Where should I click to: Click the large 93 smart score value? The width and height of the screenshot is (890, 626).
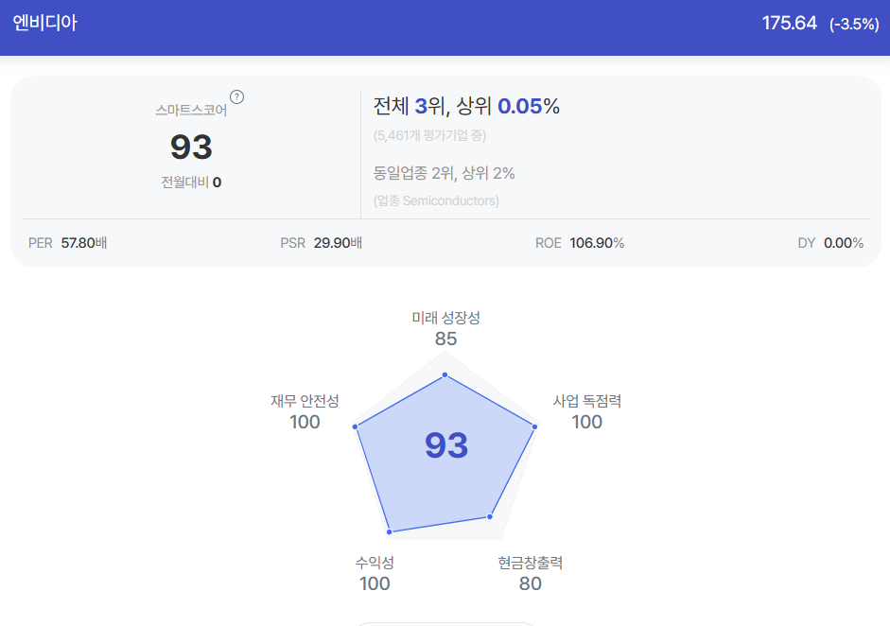pyautogui.click(x=191, y=147)
